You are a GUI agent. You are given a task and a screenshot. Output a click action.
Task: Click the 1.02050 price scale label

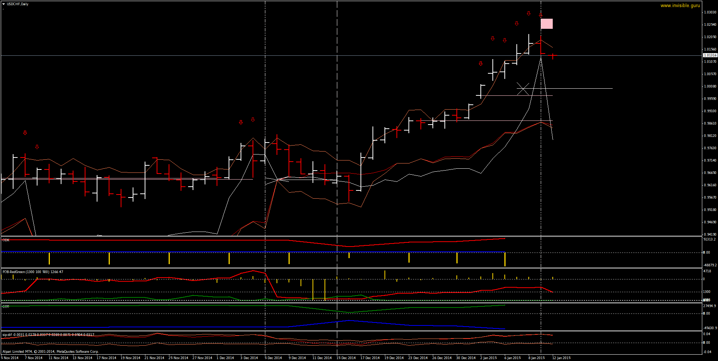click(710, 37)
